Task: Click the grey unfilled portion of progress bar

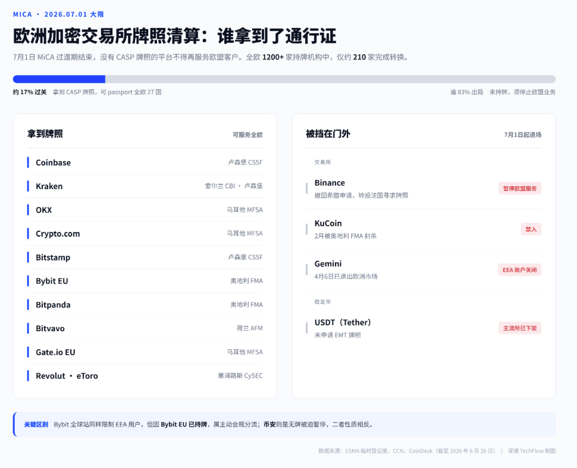Action: point(331,79)
